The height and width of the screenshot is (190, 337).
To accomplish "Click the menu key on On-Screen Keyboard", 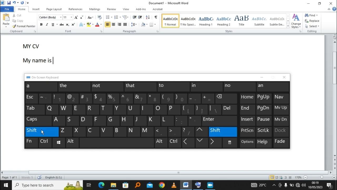I will click(x=230, y=142).
